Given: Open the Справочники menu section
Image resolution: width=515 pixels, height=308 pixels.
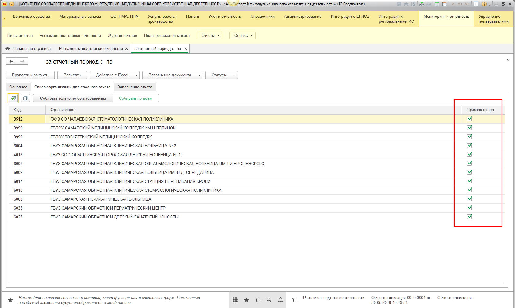Looking at the screenshot, I should pos(262,17).
